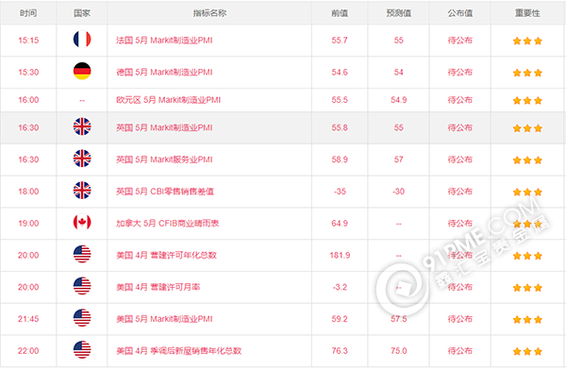The width and height of the screenshot is (566, 369).
Task: Click the 公布值 column header
Action: tap(460, 13)
